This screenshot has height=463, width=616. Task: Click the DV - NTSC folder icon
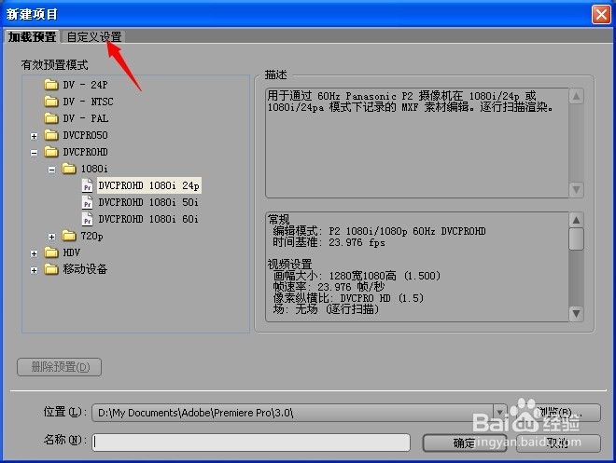tap(51, 102)
